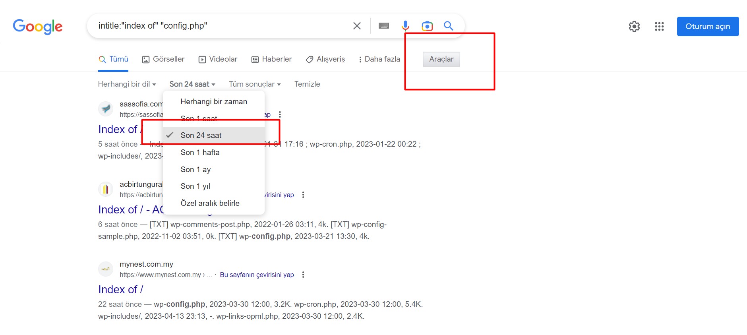747x335 pixels.
Task: Open settings gear icon
Action: click(x=634, y=26)
